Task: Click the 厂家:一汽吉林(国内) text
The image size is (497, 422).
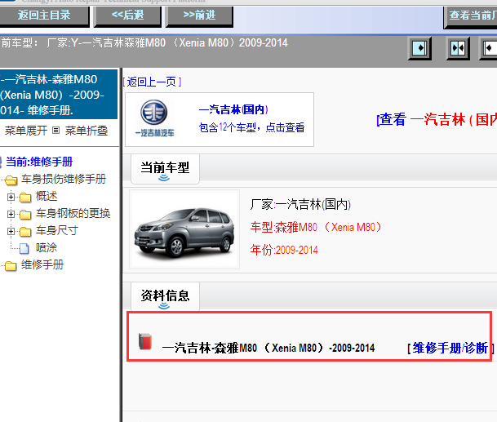Action: click(300, 205)
